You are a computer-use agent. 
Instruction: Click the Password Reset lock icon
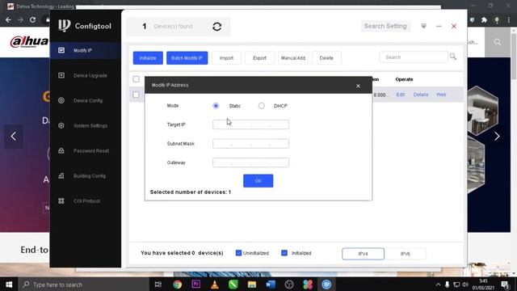(61, 150)
